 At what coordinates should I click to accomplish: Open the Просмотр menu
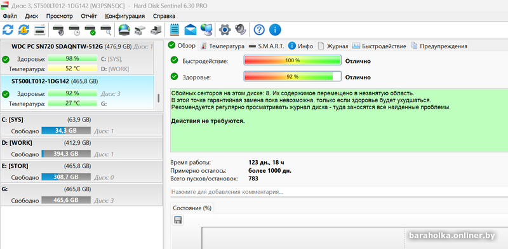coord(59,16)
